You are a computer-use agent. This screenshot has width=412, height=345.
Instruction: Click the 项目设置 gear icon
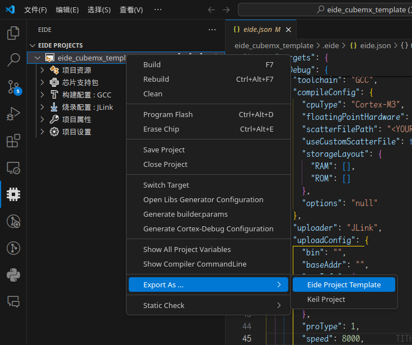(x=54, y=132)
